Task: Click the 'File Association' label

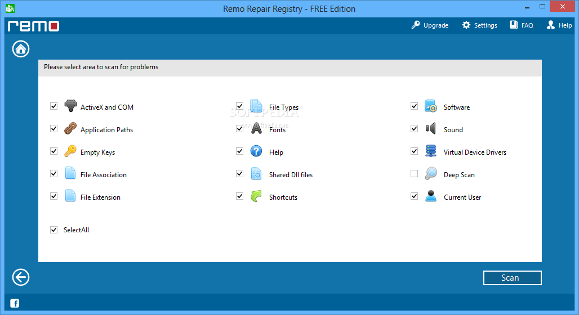Action: tap(104, 175)
